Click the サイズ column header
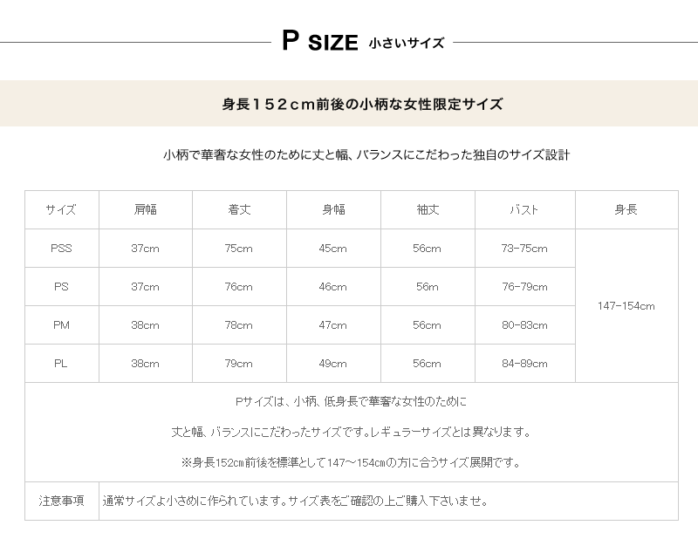 point(61,210)
